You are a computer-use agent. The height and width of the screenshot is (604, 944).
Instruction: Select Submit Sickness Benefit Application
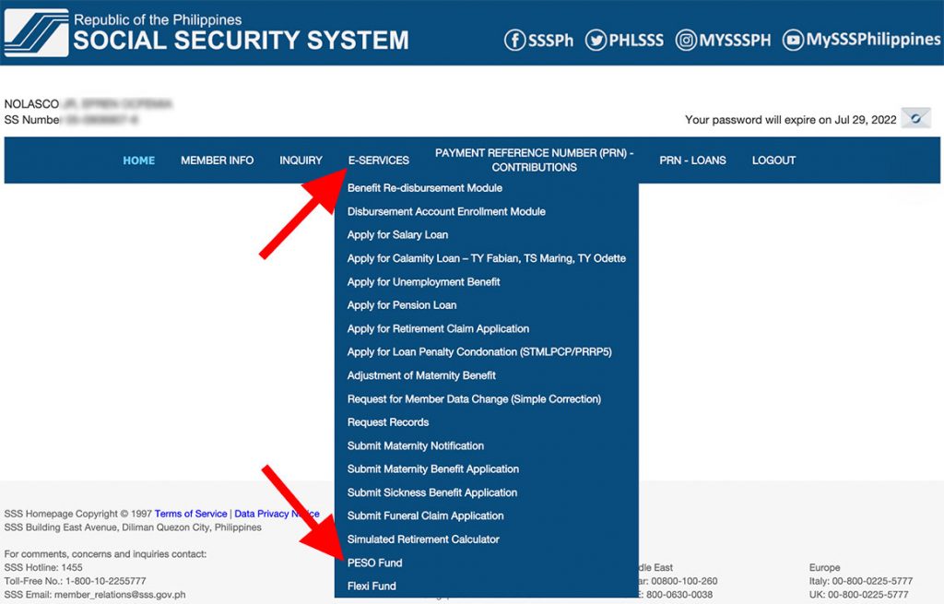[x=432, y=492]
